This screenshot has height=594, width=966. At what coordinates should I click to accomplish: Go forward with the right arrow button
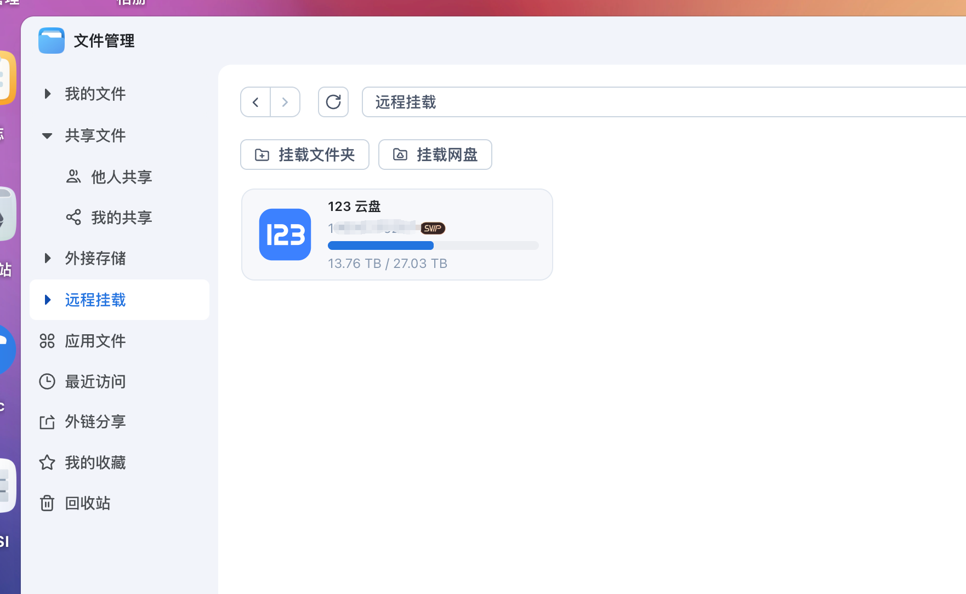[x=285, y=102]
